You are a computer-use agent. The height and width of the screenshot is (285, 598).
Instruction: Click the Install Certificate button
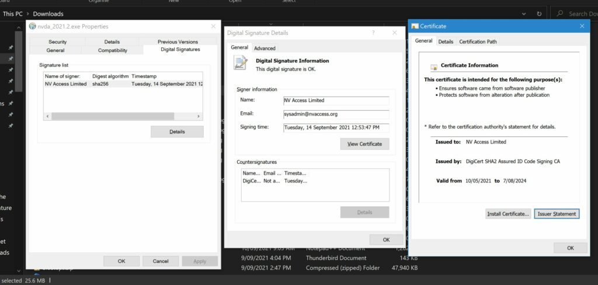(508, 214)
